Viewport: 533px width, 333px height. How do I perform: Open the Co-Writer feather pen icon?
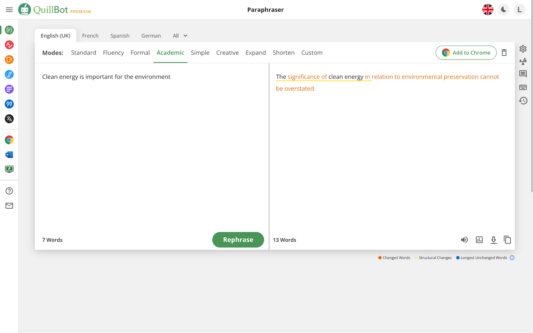pos(9,74)
